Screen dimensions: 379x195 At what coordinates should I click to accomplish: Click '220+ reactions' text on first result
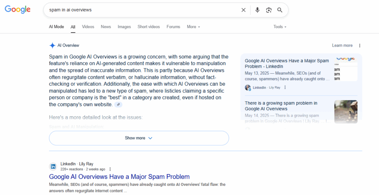72,169
